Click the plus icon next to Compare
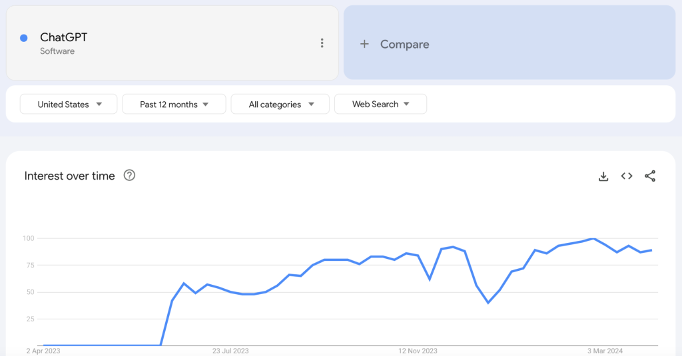 pos(364,44)
